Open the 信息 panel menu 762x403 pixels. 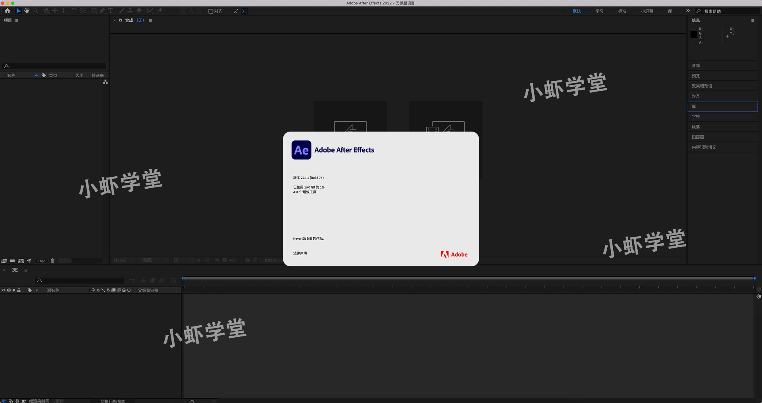tap(752, 21)
